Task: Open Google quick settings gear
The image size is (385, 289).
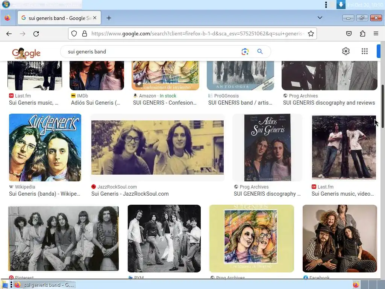Action: [x=346, y=51]
